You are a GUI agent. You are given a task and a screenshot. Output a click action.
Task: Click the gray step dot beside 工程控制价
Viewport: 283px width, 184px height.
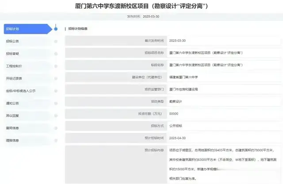(x=56, y=66)
